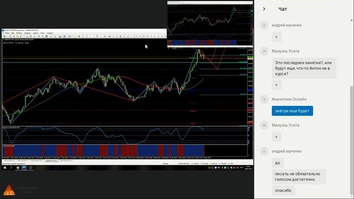Click the taskbar clock
Viewport: 354px width, 199px height.
[x=249, y=167]
